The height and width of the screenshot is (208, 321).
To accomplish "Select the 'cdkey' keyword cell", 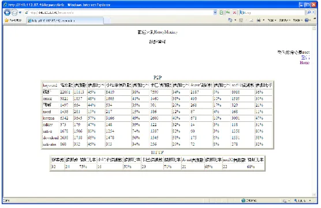I will [x=50, y=125].
